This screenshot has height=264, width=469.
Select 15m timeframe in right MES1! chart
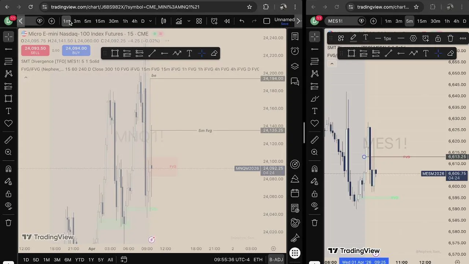[422, 21]
